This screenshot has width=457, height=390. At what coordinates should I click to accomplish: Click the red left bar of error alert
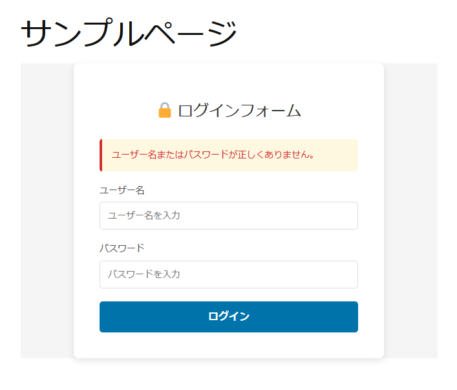(x=101, y=155)
